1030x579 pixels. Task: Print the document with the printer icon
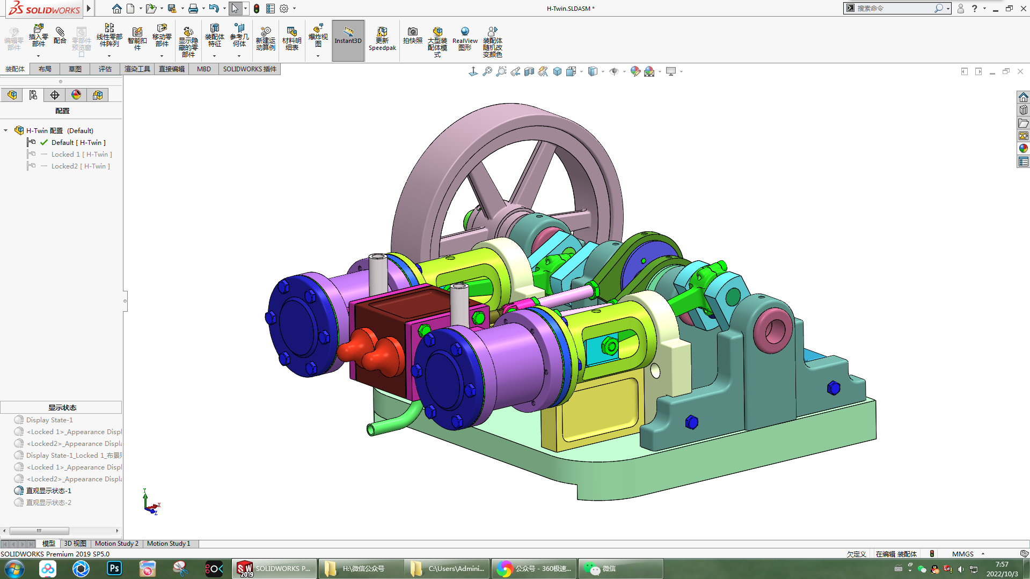point(193,9)
